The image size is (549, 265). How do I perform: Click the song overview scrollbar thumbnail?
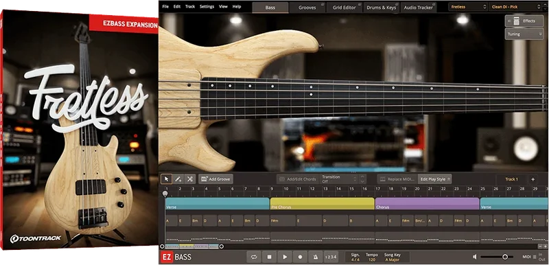(191, 246)
